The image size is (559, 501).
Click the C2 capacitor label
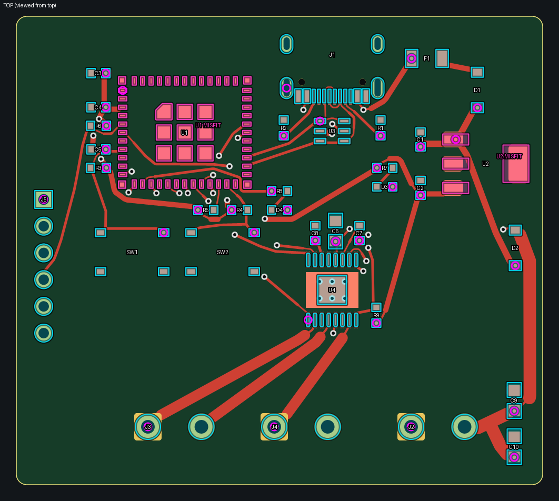point(421,188)
